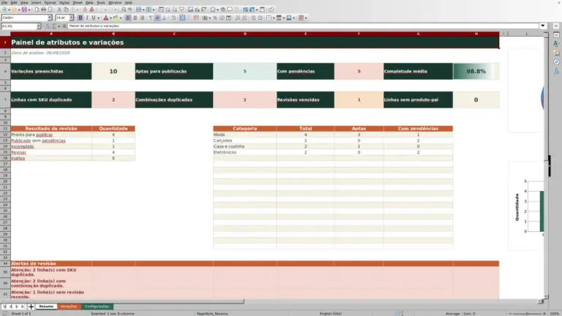Click the Format as Percent icon

click(x=215, y=18)
